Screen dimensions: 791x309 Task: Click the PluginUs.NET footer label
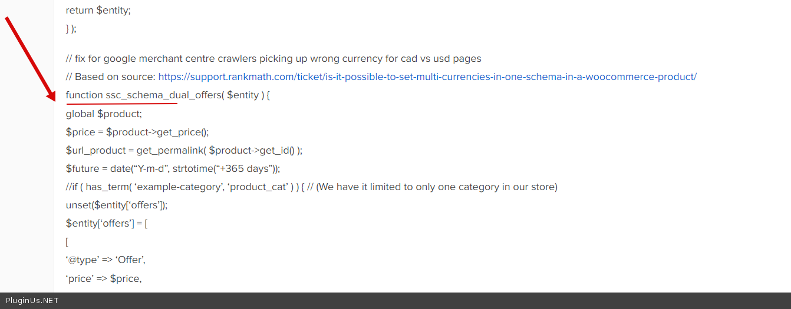32,301
